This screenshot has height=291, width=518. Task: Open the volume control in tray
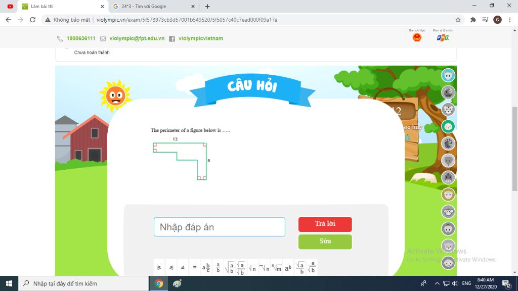coord(455,283)
